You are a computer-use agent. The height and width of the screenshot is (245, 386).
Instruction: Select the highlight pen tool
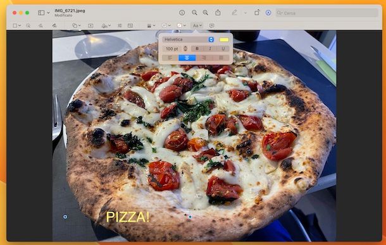[235, 13]
